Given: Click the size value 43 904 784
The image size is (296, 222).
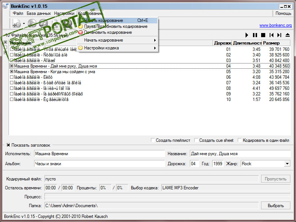Looking at the screenshot, I should (279, 77).
